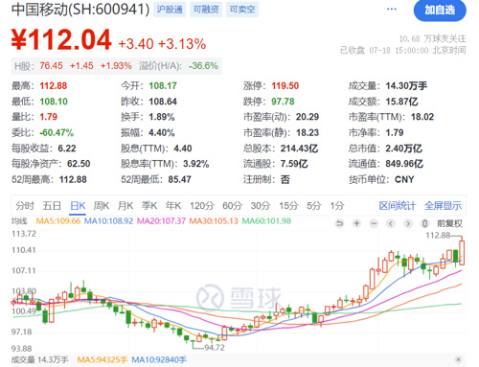This screenshot has width=479, height=367.
Task: Open the three-dot more options menu
Action: pyautogui.click(x=392, y=9)
